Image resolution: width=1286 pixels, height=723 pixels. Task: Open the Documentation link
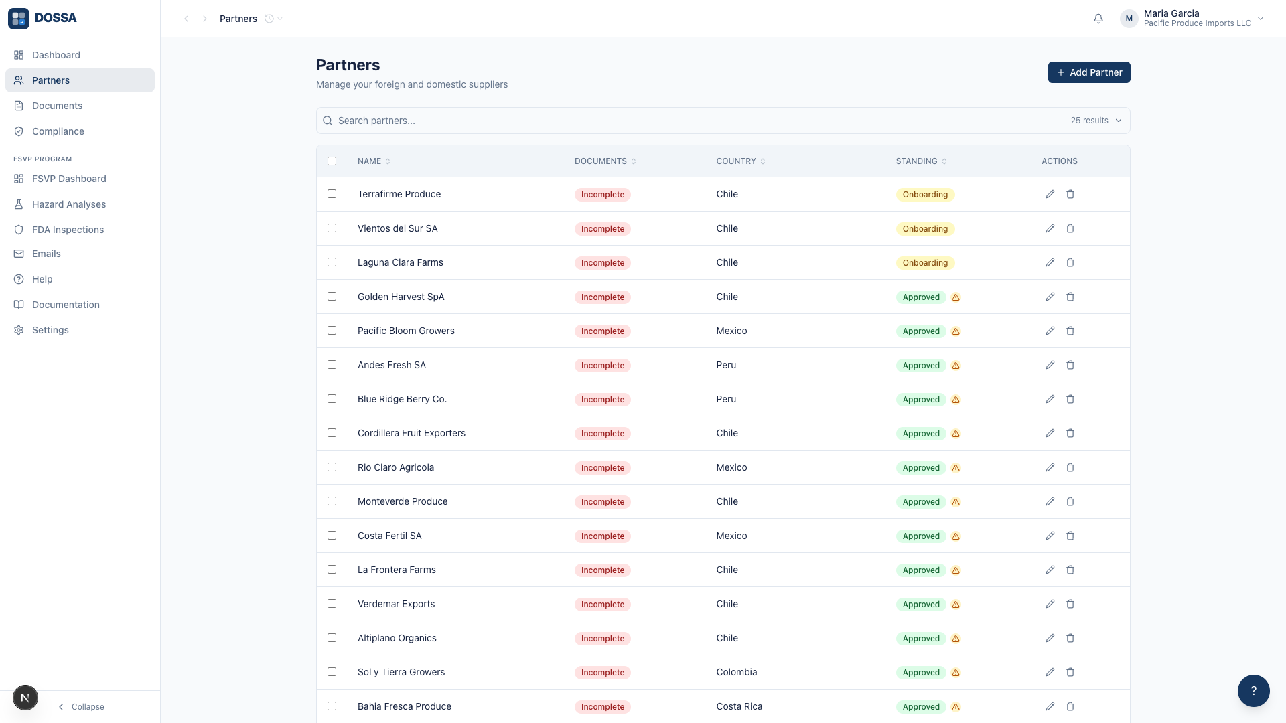click(x=80, y=305)
